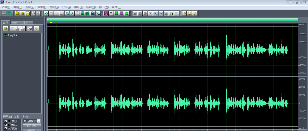
Task: Click the toolbar question mark help icon
Action: pos(195,13)
